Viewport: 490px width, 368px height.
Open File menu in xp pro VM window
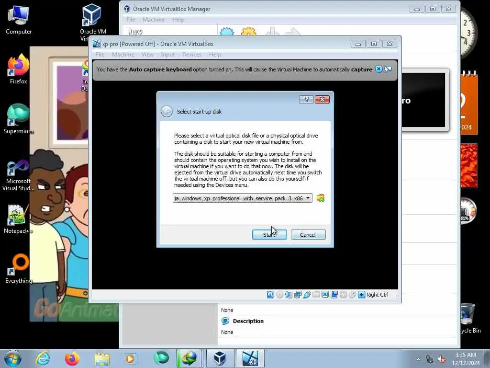click(x=100, y=55)
